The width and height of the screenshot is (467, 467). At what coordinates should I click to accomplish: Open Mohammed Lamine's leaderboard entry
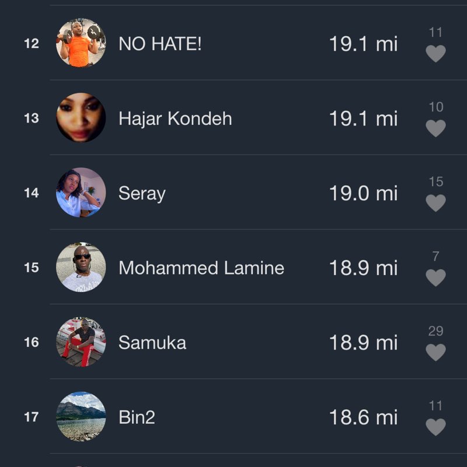pos(201,267)
